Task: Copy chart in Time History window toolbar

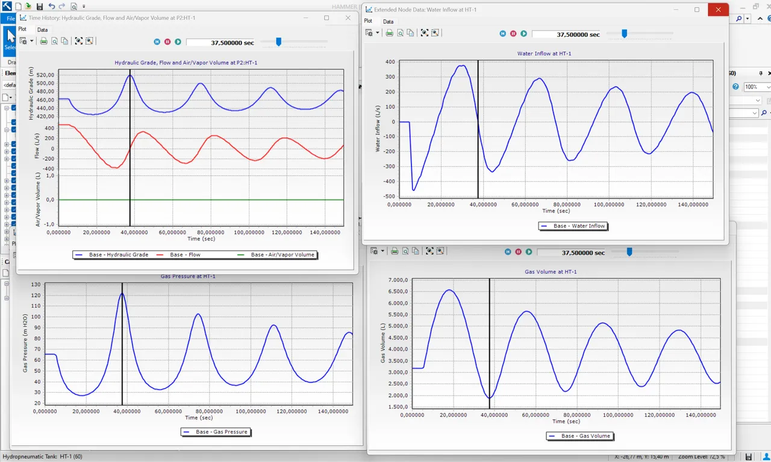Action: 64,42
